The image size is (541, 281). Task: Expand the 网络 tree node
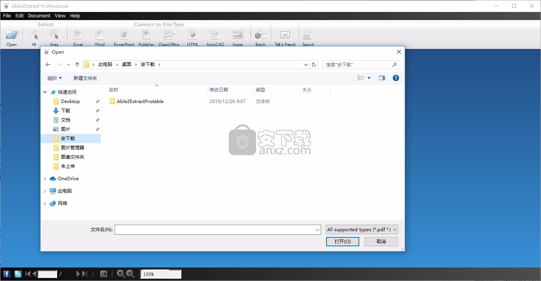click(45, 203)
